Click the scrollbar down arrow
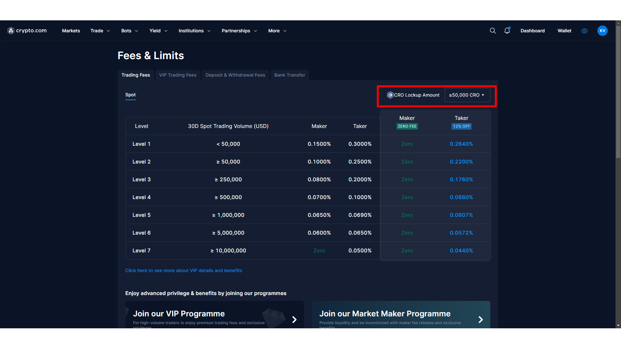 [x=618, y=325]
